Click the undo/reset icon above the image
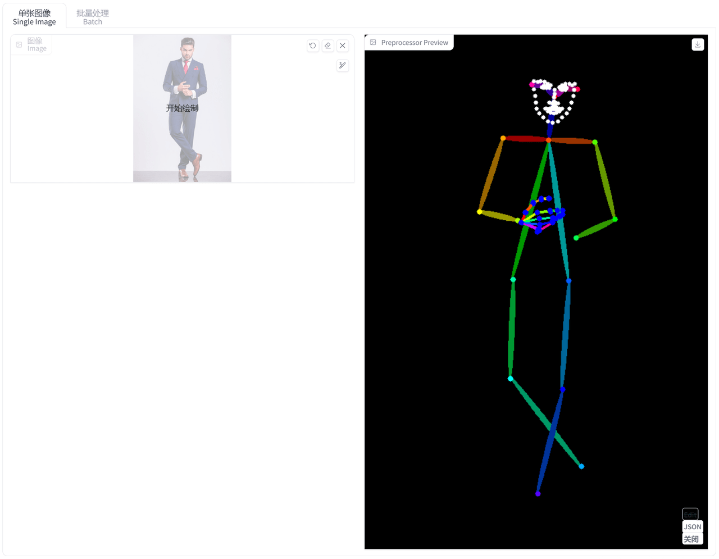This screenshot has width=719, height=559. tap(313, 46)
